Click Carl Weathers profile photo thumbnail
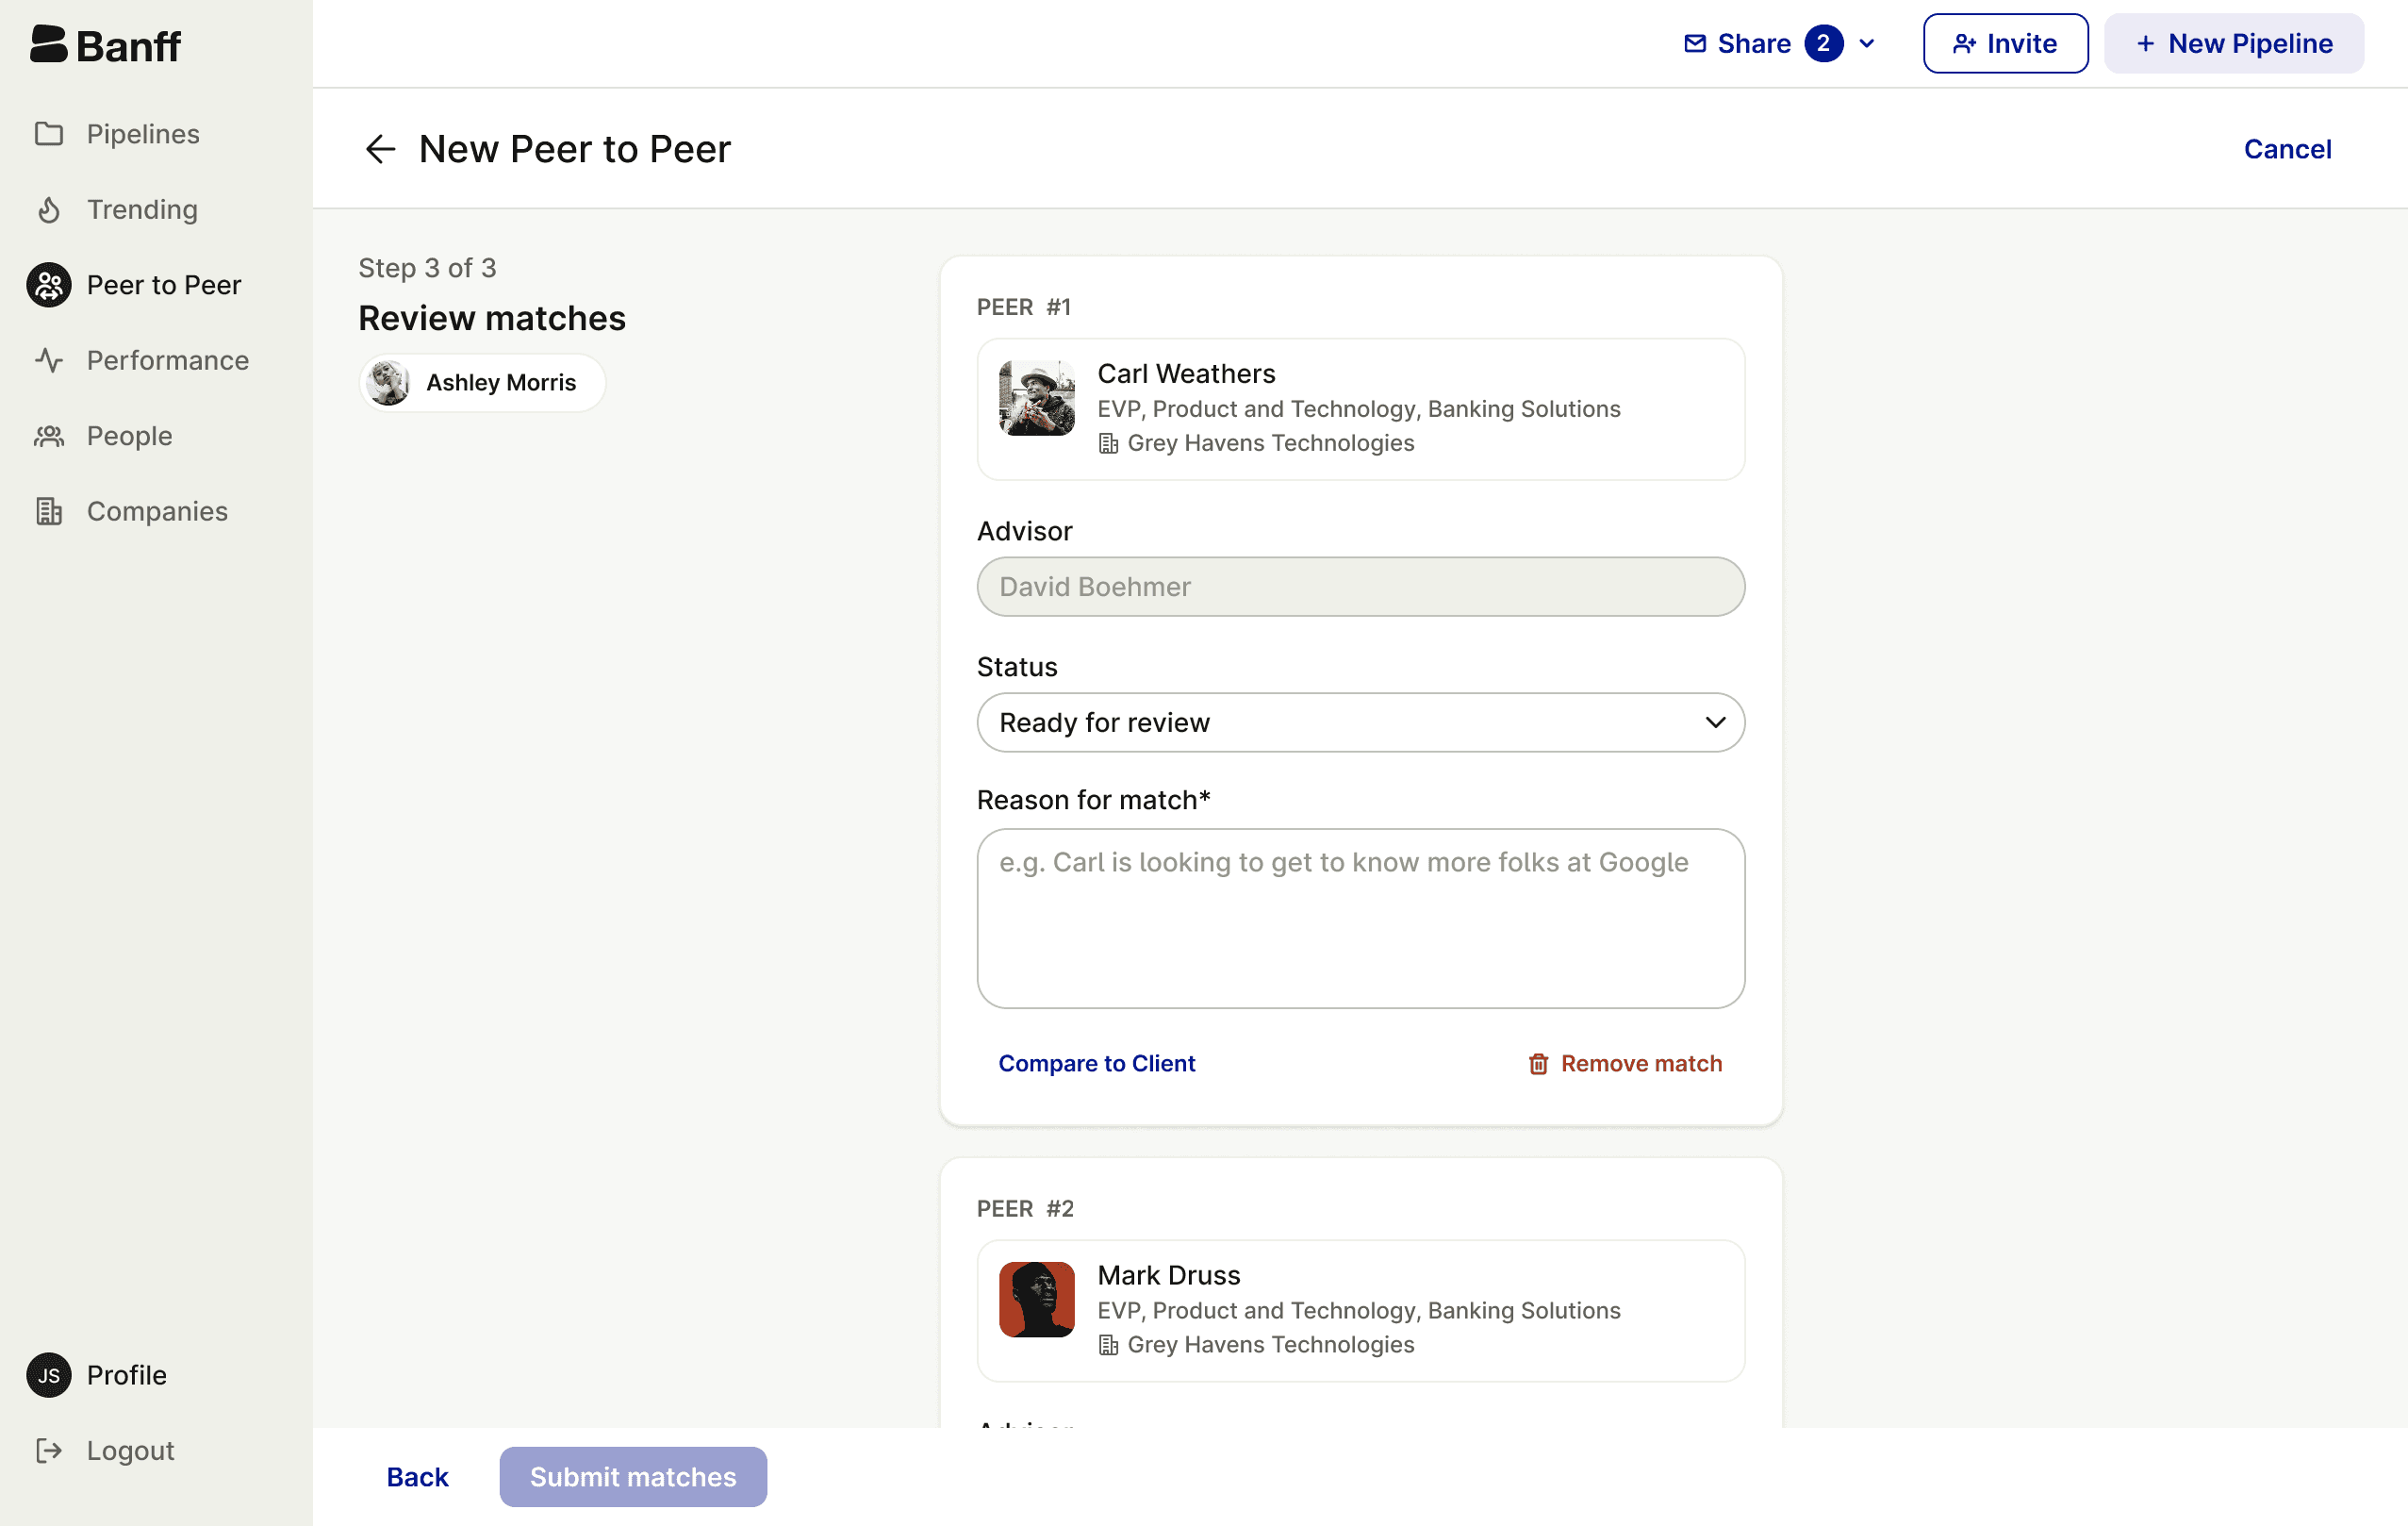The width and height of the screenshot is (2408, 1526). pos(1037,398)
